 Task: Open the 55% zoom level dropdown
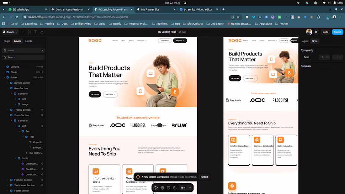coord(185,188)
